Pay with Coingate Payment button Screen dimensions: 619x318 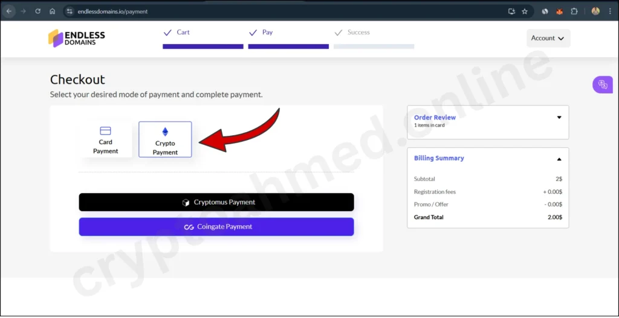tap(216, 227)
